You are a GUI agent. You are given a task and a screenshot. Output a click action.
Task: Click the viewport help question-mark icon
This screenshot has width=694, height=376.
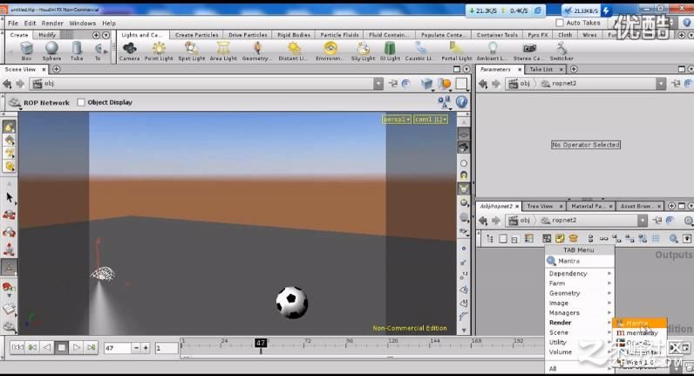click(x=461, y=102)
